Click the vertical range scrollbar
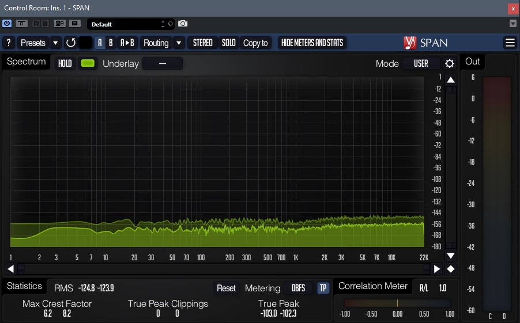This screenshot has height=323, width=520. tap(451, 168)
